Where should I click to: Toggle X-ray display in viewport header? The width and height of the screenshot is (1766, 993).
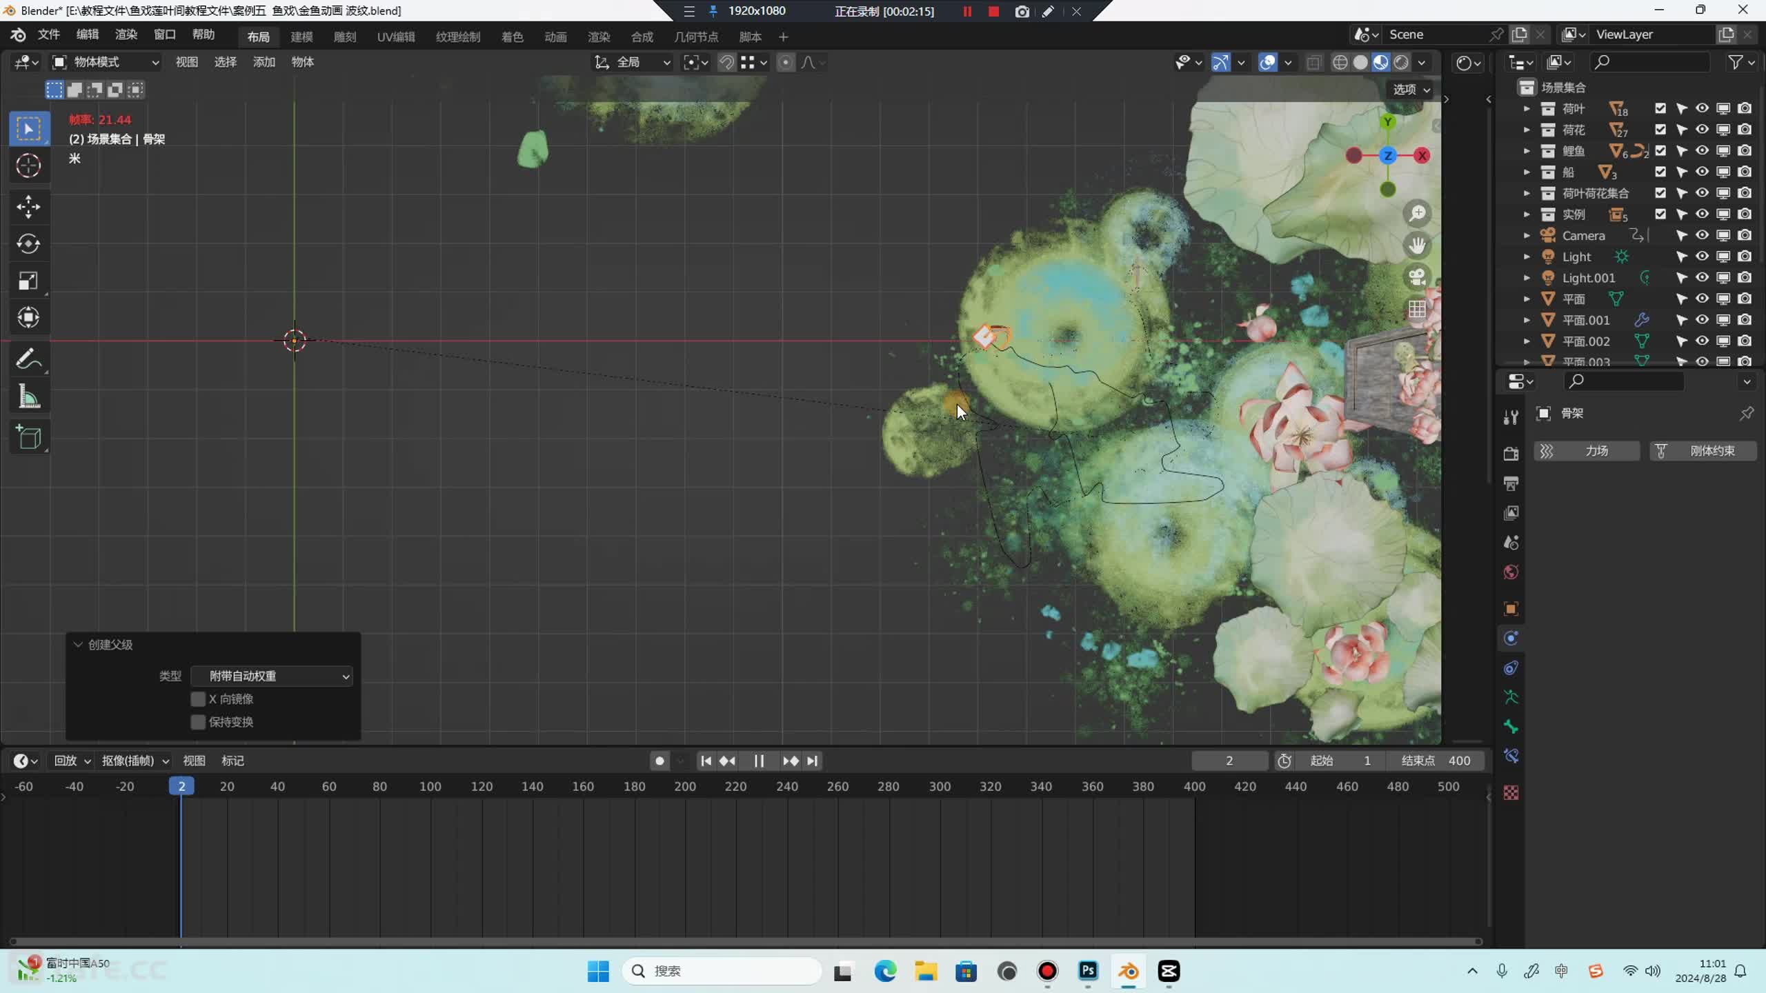[x=1313, y=63]
